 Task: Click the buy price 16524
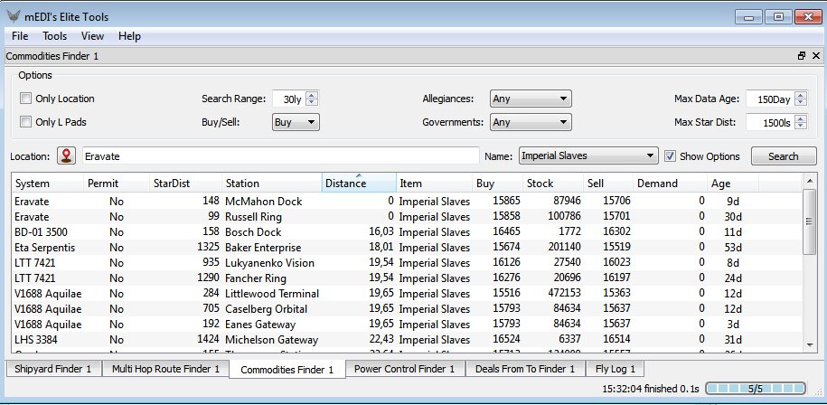click(506, 340)
